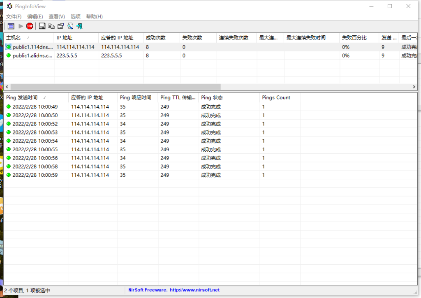The width and height of the screenshot is (421, 298).
Task: Copy selected items toolbar icon
Action: coord(51,26)
